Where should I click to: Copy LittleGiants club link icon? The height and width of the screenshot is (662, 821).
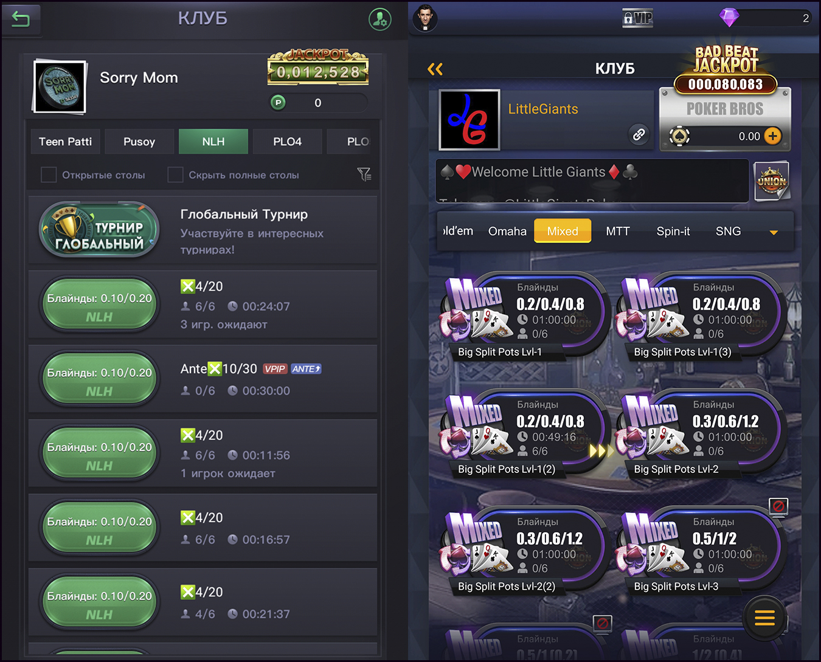(639, 134)
